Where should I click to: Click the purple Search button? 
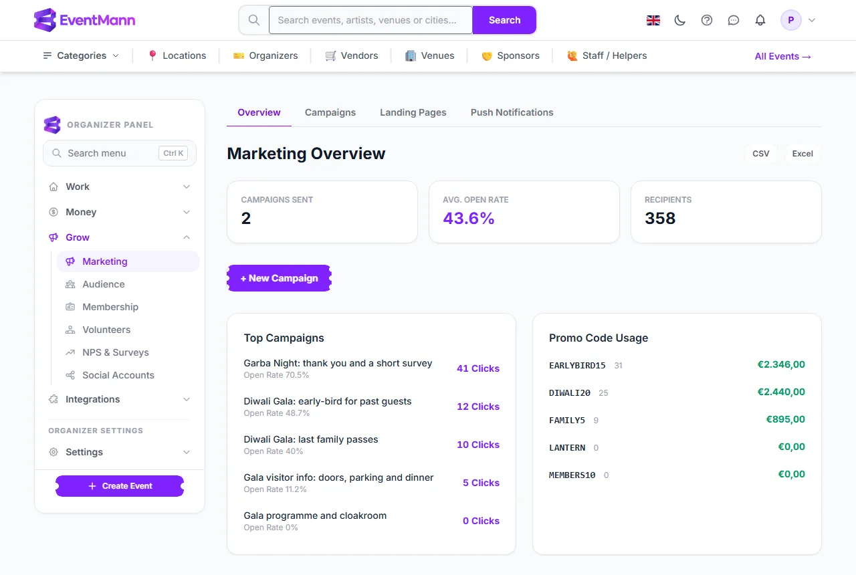pos(504,20)
